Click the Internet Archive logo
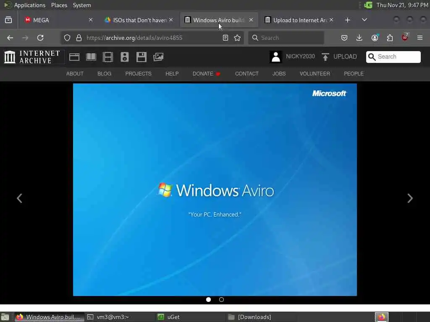Screen dimensions: 430x322 pyautogui.click(x=32, y=57)
